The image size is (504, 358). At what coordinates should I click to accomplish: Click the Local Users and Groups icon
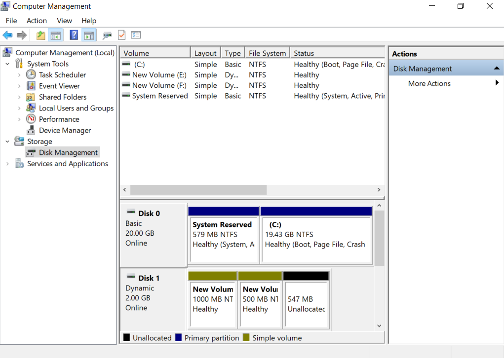[x=31, y=108]
